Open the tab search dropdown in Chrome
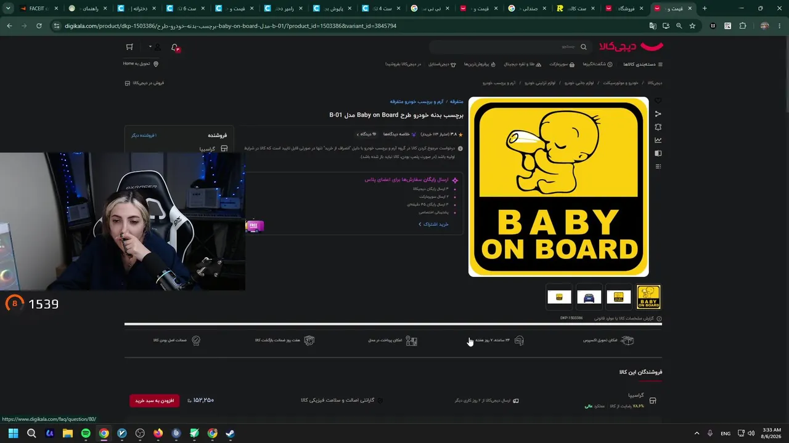The width and height of the screenshot is (789, 443). pos(8,9)
